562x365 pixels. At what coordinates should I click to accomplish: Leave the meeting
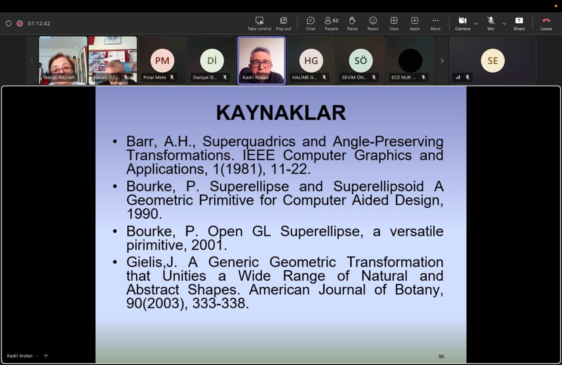[x=546, y=24]
